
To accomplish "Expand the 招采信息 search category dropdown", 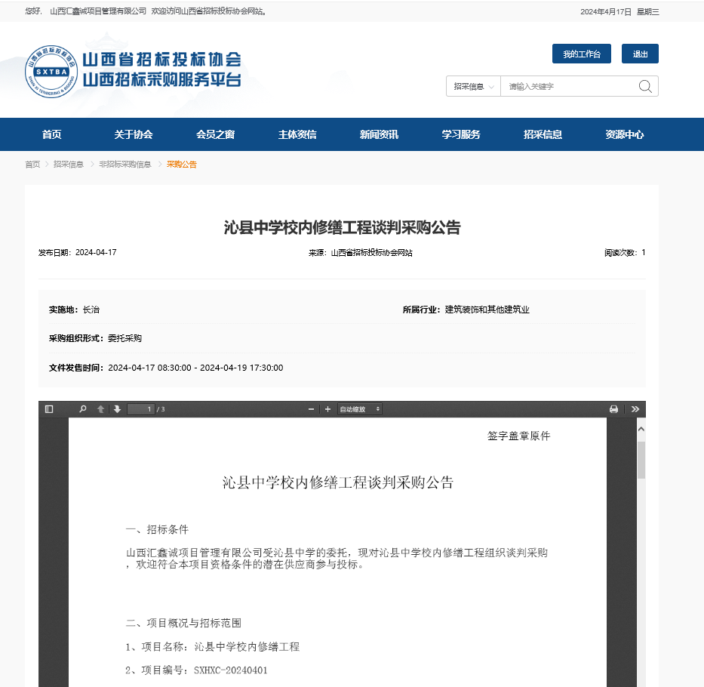I will click(473, 87).
